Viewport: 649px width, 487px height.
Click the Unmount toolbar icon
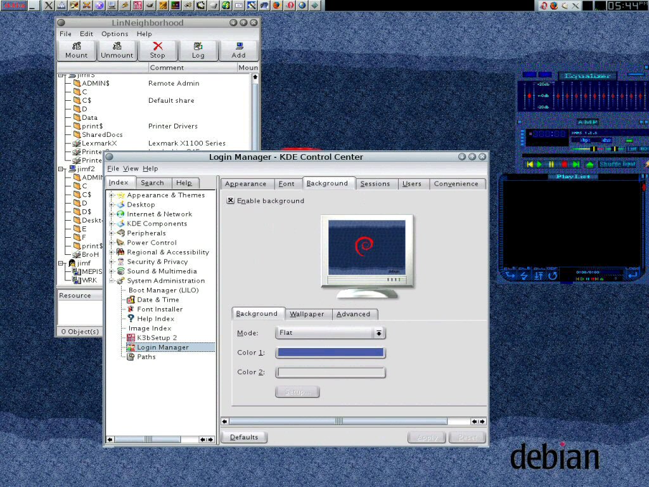117,50
